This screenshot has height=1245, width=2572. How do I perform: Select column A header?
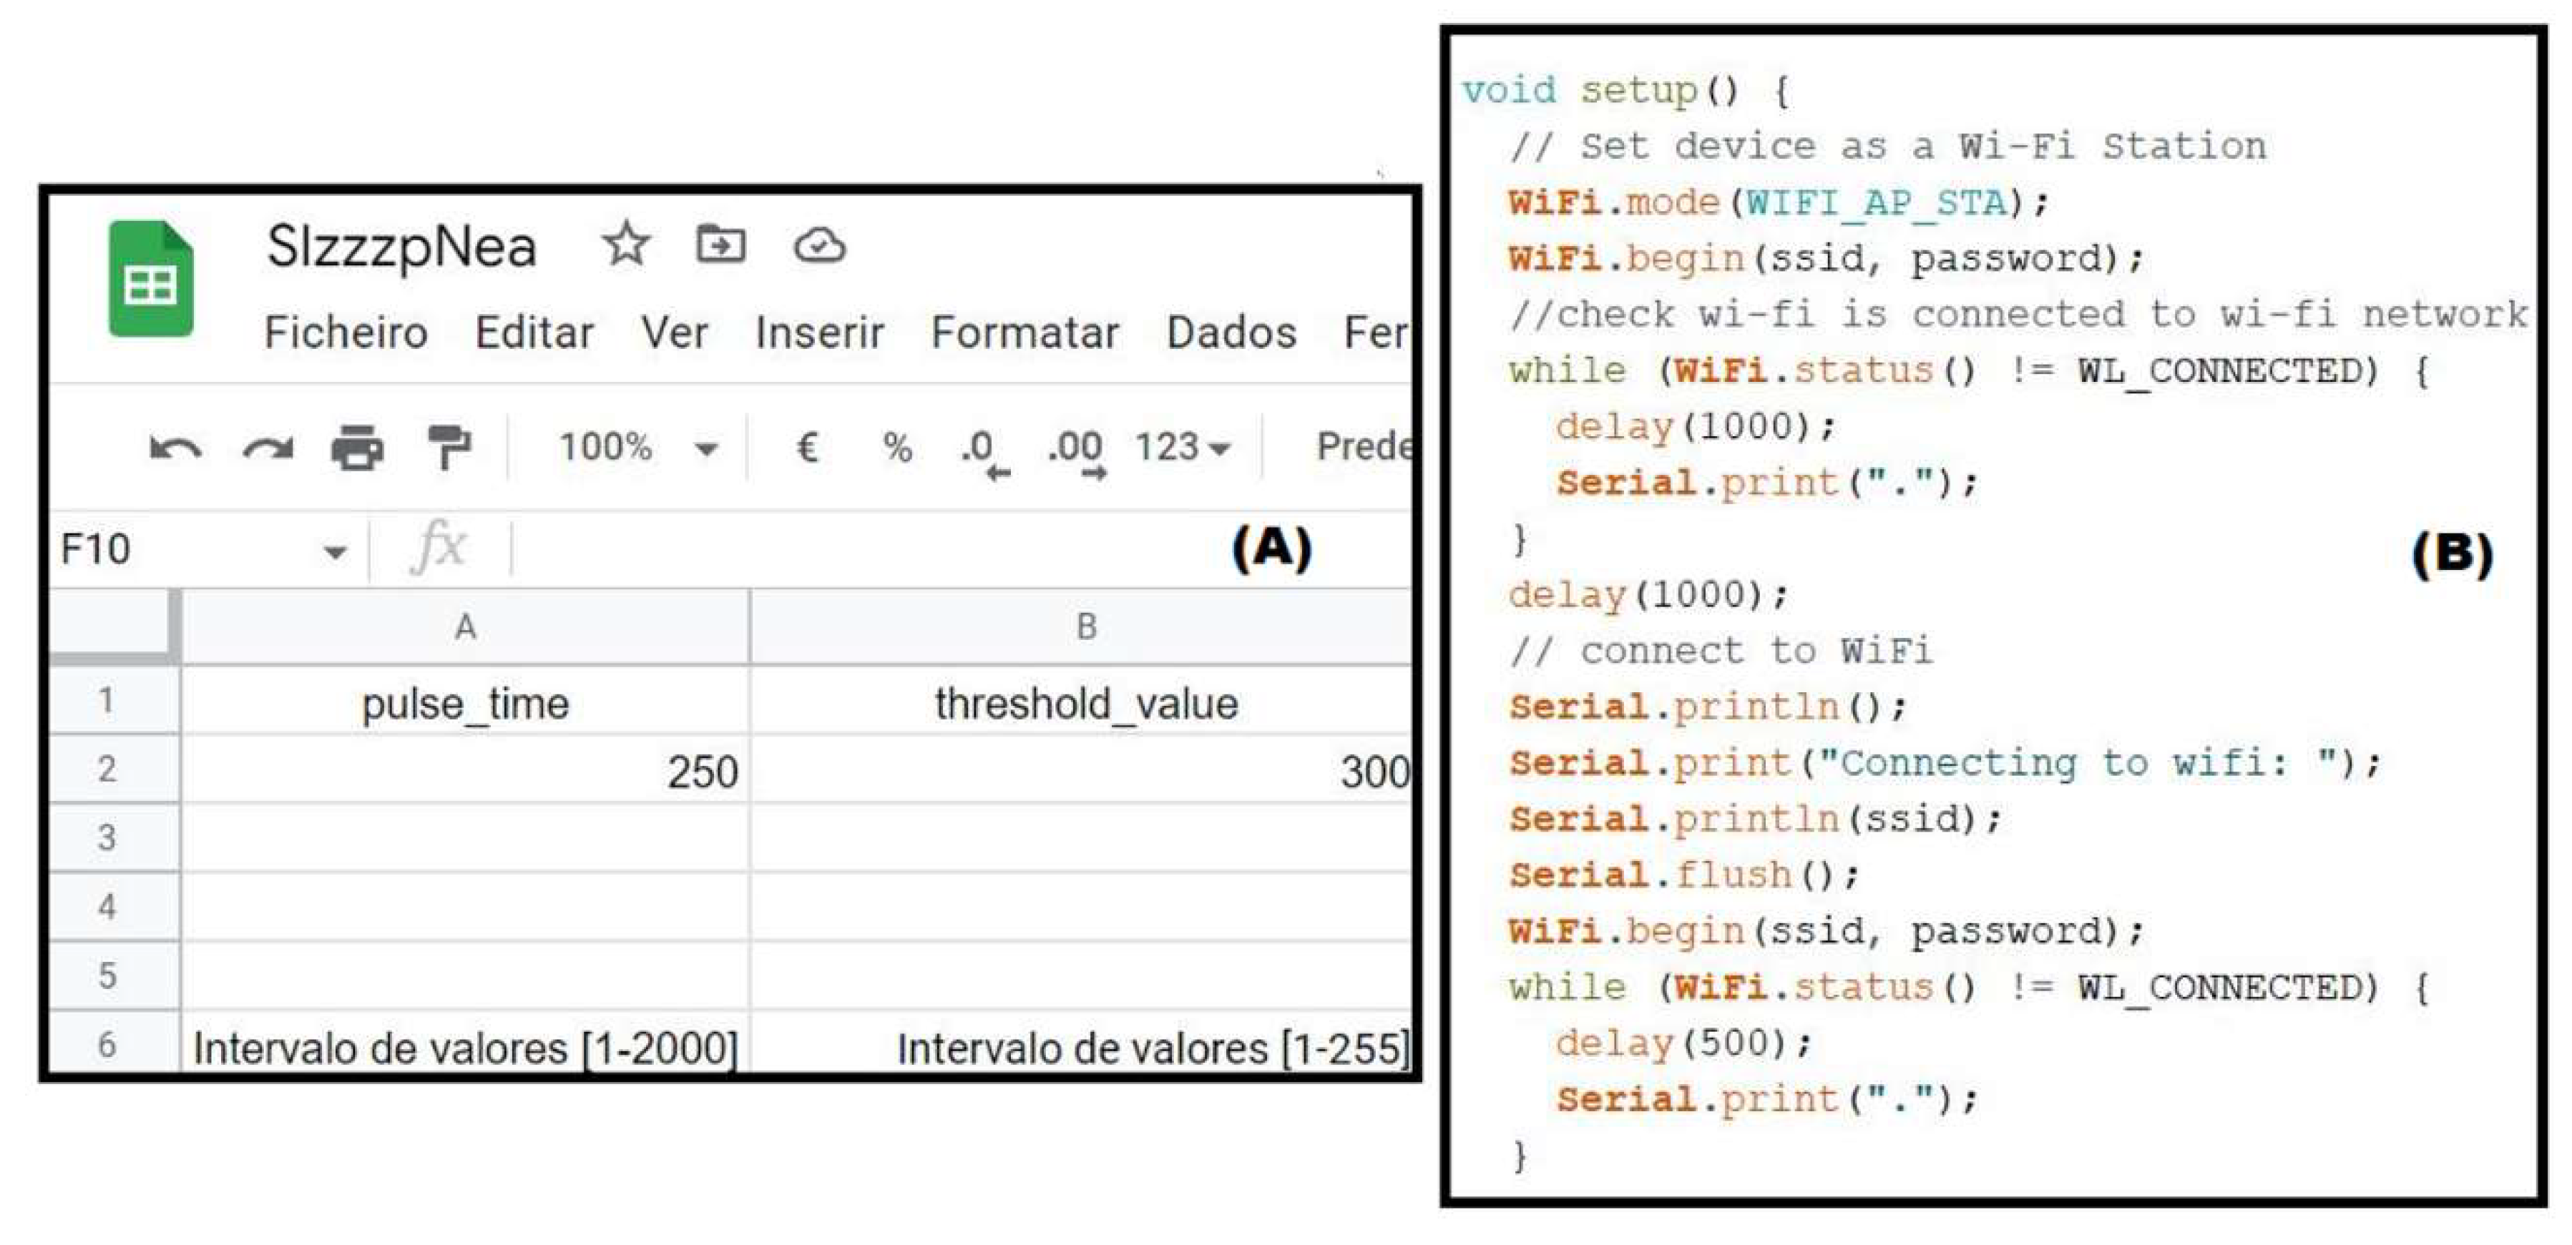pos(465,626)
